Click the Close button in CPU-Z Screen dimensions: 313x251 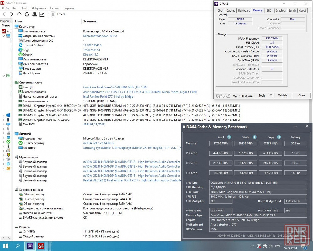[x=301, y=95]
